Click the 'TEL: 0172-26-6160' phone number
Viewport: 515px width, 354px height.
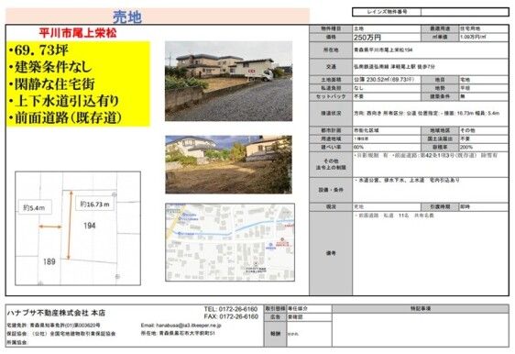tap(231, 309)
